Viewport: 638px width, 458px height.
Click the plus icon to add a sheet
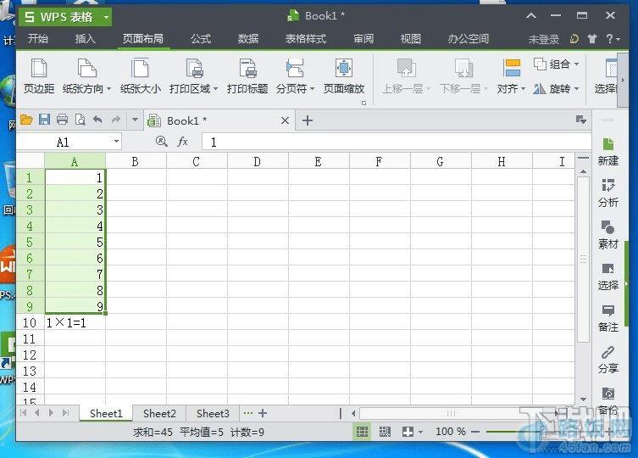click(x=263, y=413)
